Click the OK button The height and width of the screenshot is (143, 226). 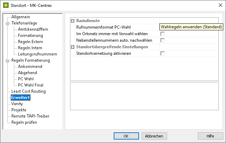126,136
